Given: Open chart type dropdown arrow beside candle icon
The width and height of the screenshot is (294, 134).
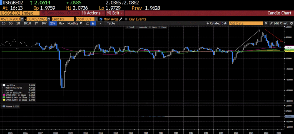Looking at the screenshot, I should (100, 23).
